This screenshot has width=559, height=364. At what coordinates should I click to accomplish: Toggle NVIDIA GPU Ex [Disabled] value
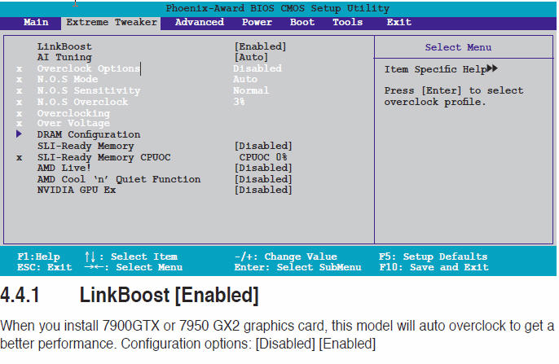click(262, 190)
